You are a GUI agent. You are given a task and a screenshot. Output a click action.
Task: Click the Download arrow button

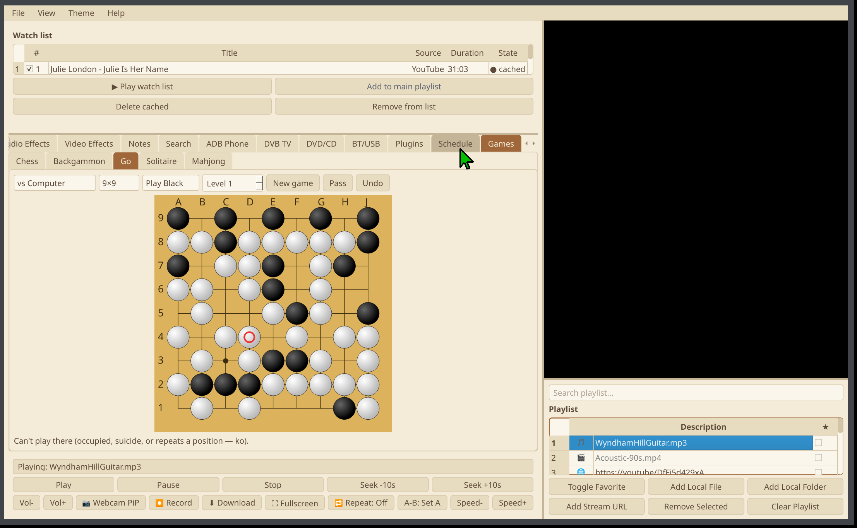[x=232, y=502]
